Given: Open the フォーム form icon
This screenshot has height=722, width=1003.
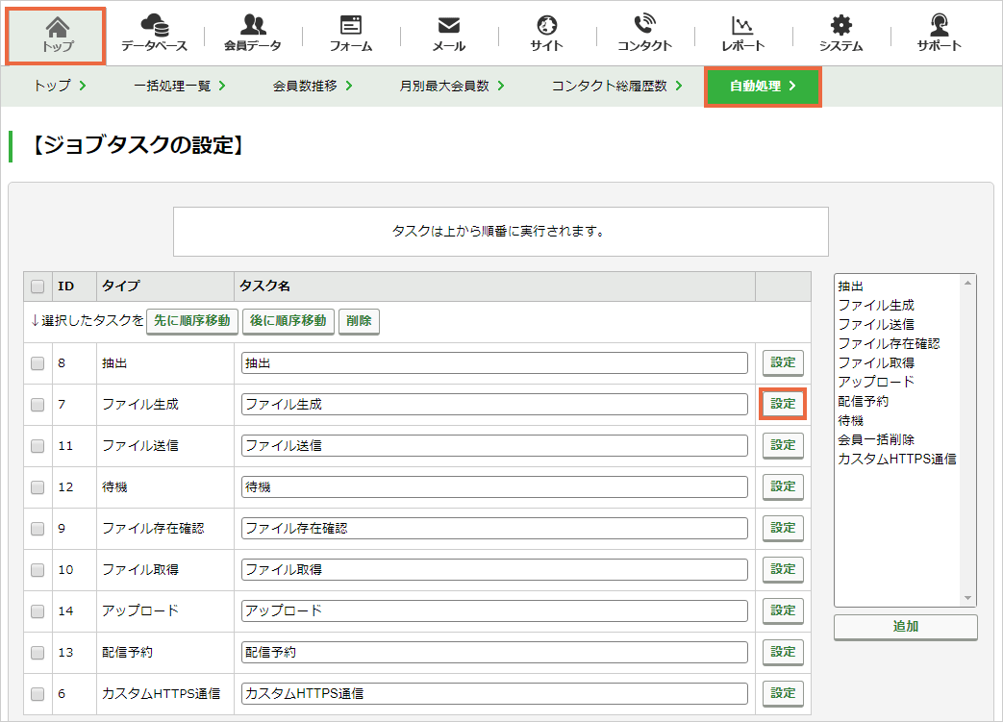Looking at the screenshot, I should click(351, 35).
